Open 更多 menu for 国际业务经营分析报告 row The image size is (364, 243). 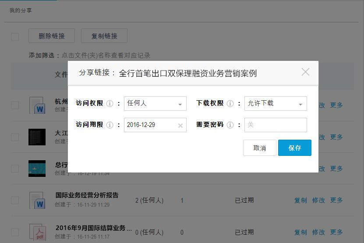[336, 200]
